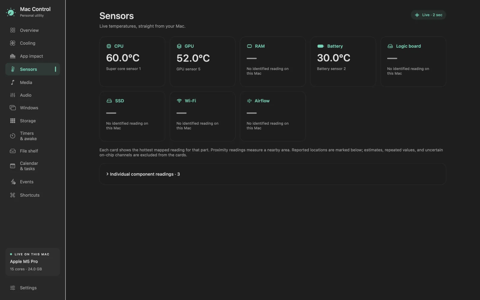Click the Windows stacked-window icon
The height and width of the screenshot is (300, 480).
13,108
